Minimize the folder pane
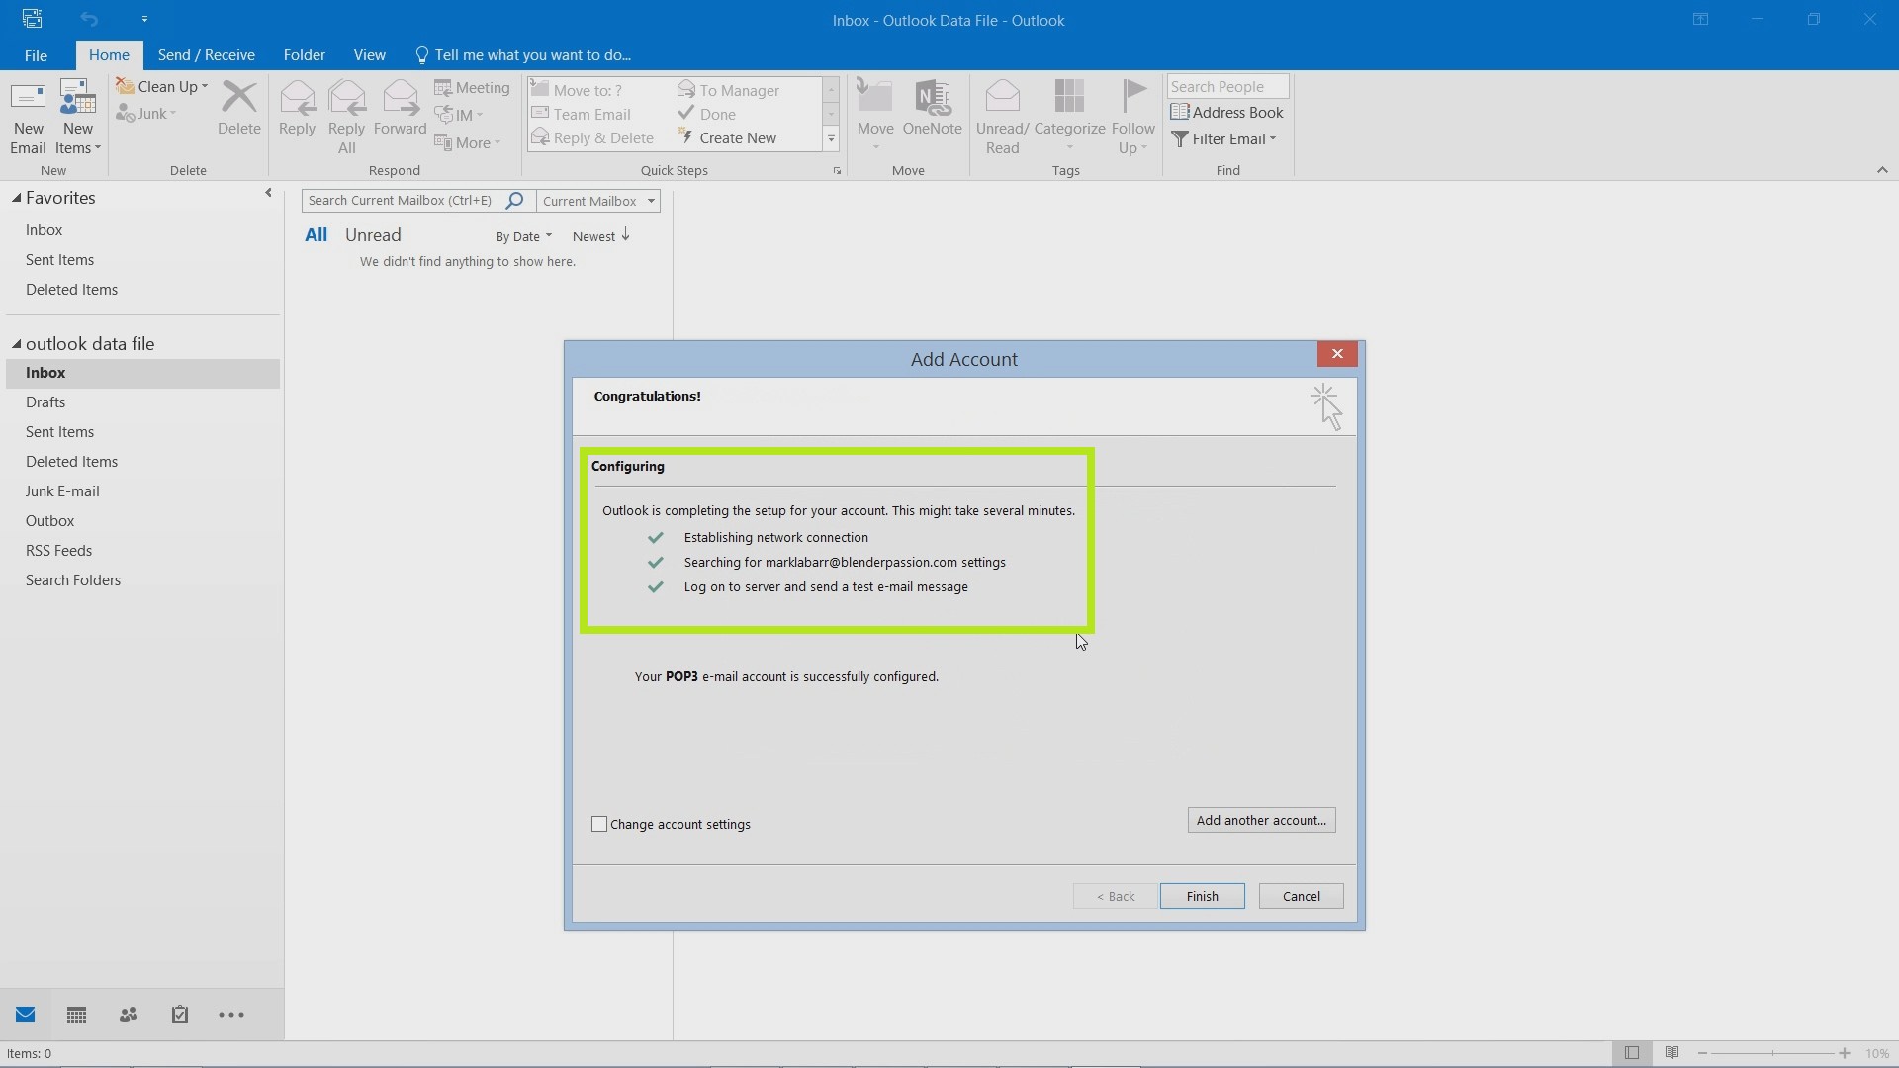Screen dimensions: 1899x1068 coord(268,193)
